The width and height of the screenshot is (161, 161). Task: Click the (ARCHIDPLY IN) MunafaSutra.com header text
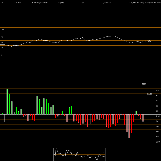click(x=145, y=3)
